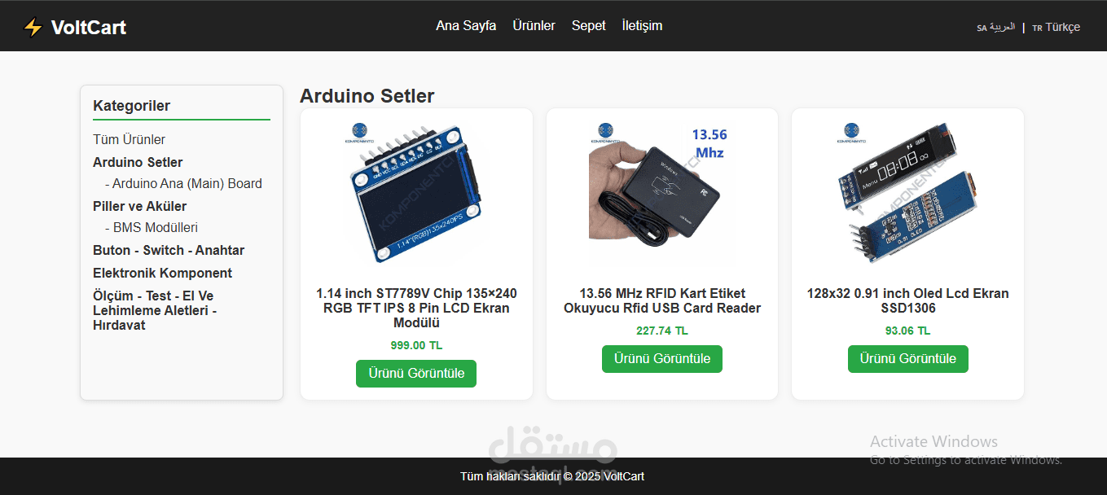This screenshot has width=1107, height=495.
Task: View the 13.56 MHz RFID reader product
Action: coord(661,359)
